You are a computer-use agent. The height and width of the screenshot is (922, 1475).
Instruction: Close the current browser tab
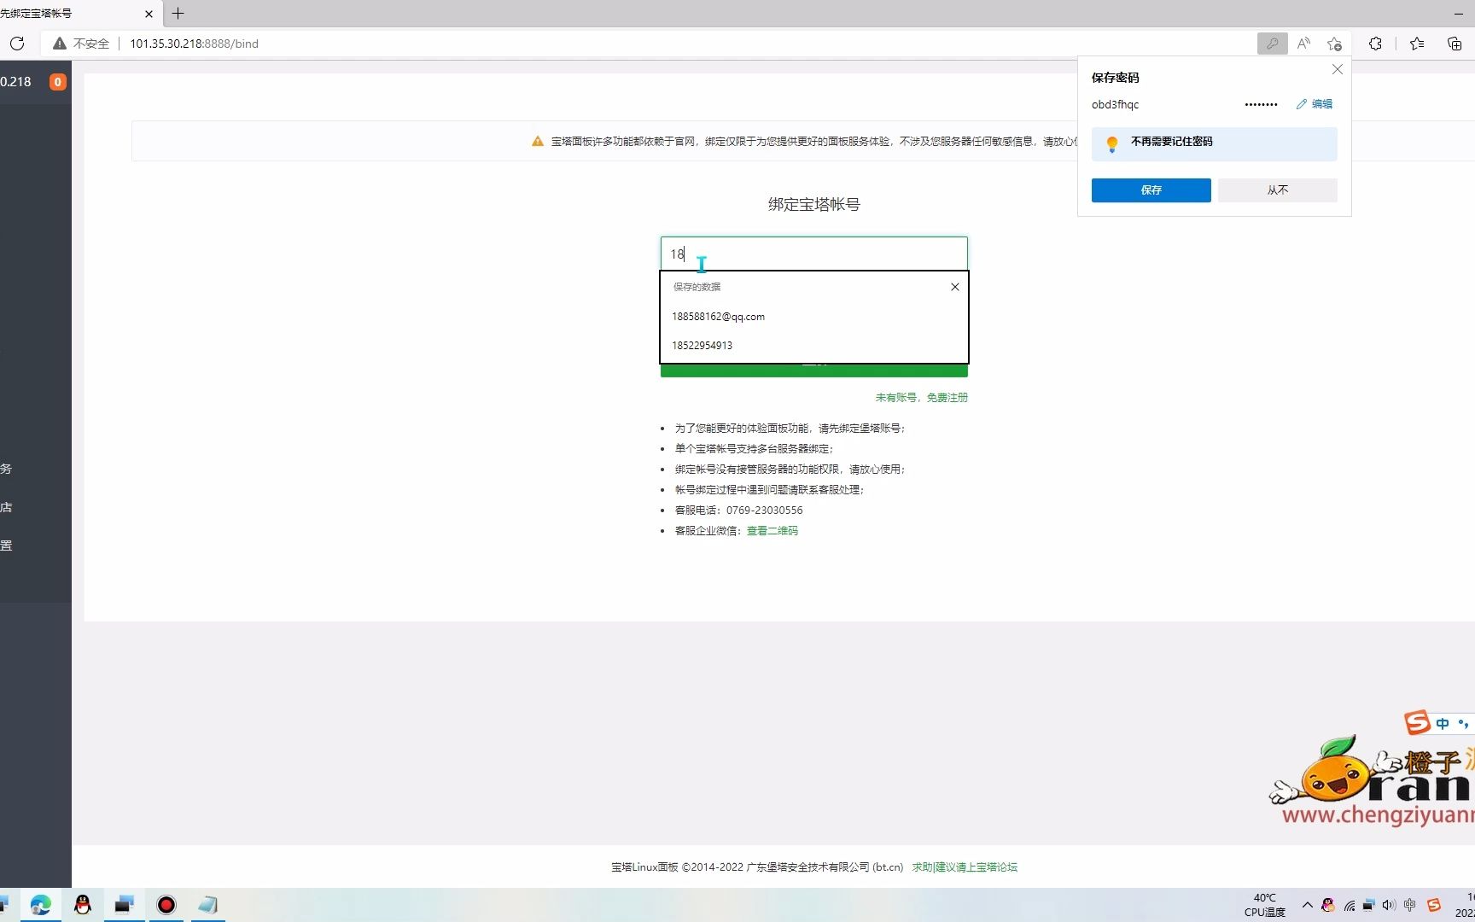pos(149,14)
